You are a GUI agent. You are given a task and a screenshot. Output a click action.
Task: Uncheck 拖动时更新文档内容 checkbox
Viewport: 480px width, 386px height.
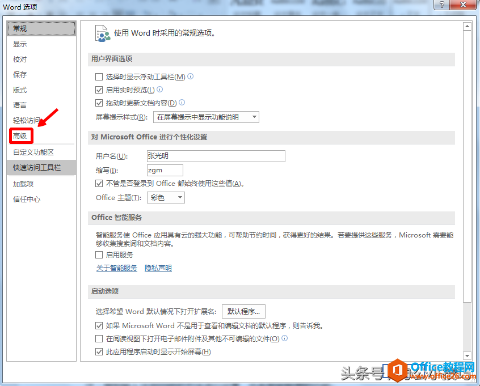pos(99,103)
